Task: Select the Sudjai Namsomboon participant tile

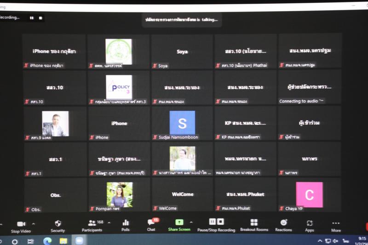Action: [x=182, y=123]
